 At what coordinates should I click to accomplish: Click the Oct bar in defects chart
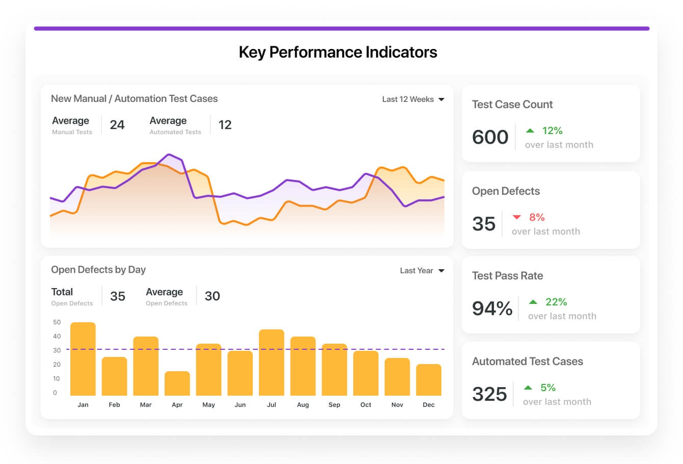366,373
